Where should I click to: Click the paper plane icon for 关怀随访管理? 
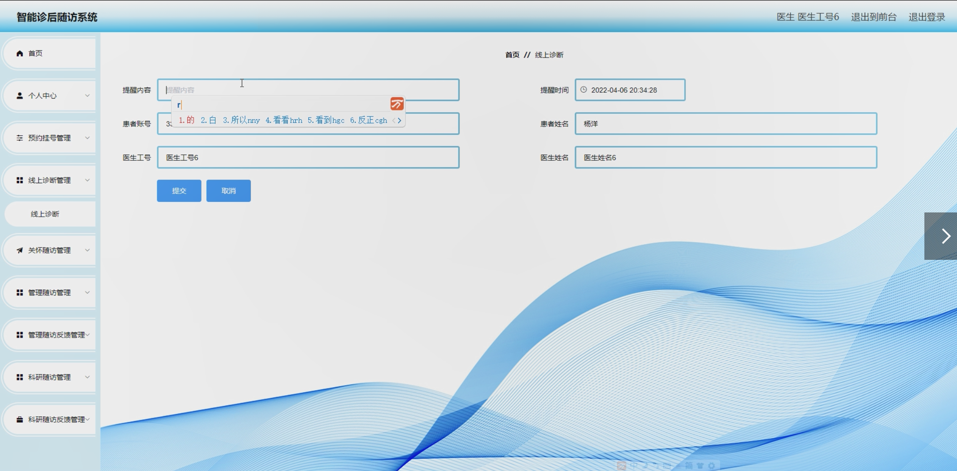coord(19,251)
